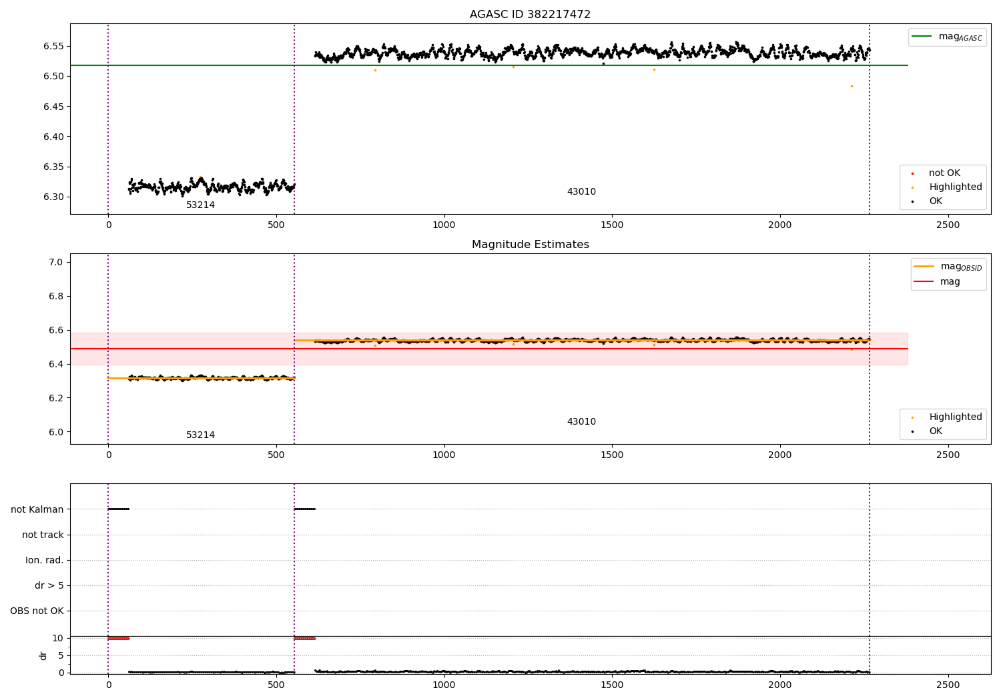Click the 'Ion. rad.' axis label

(45, 560)
